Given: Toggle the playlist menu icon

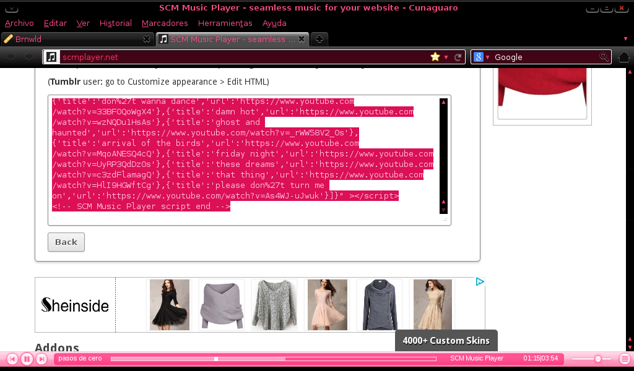Looking at the screenshot, I should tap(624, 359).
